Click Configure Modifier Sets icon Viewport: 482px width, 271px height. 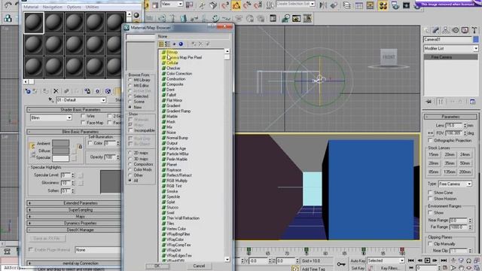[x=472, y=102]
